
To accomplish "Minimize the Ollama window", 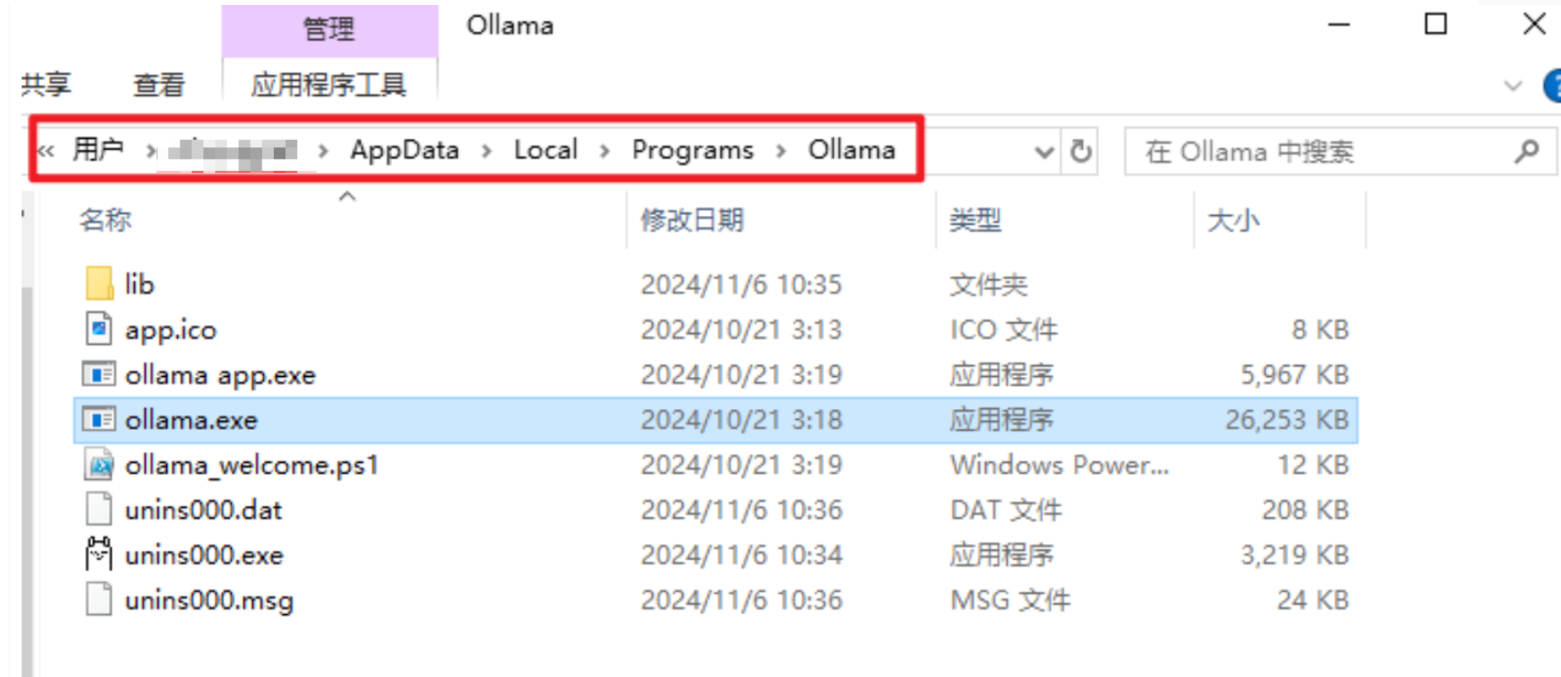I will click(1339, 25).
